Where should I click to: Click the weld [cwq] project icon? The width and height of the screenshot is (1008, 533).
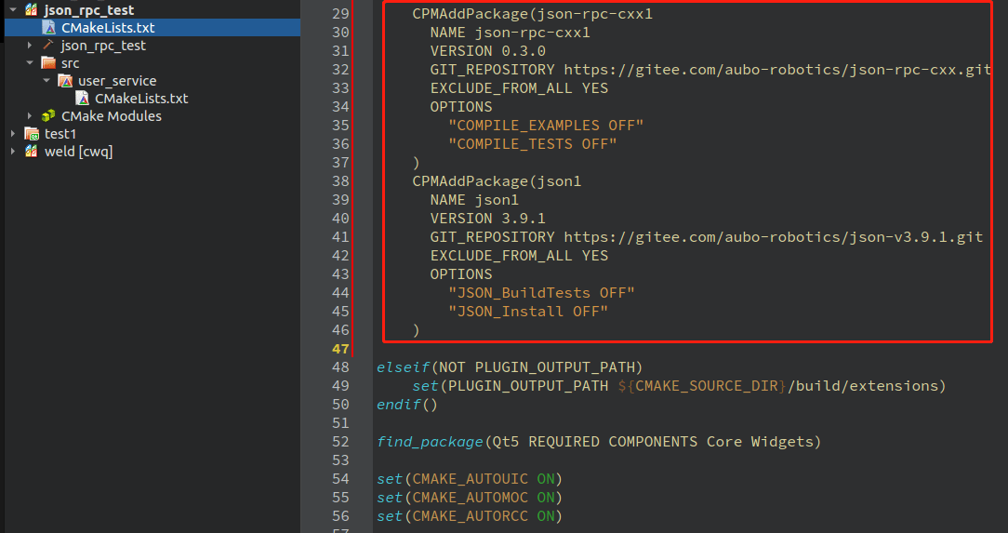(x=31, y=151)
